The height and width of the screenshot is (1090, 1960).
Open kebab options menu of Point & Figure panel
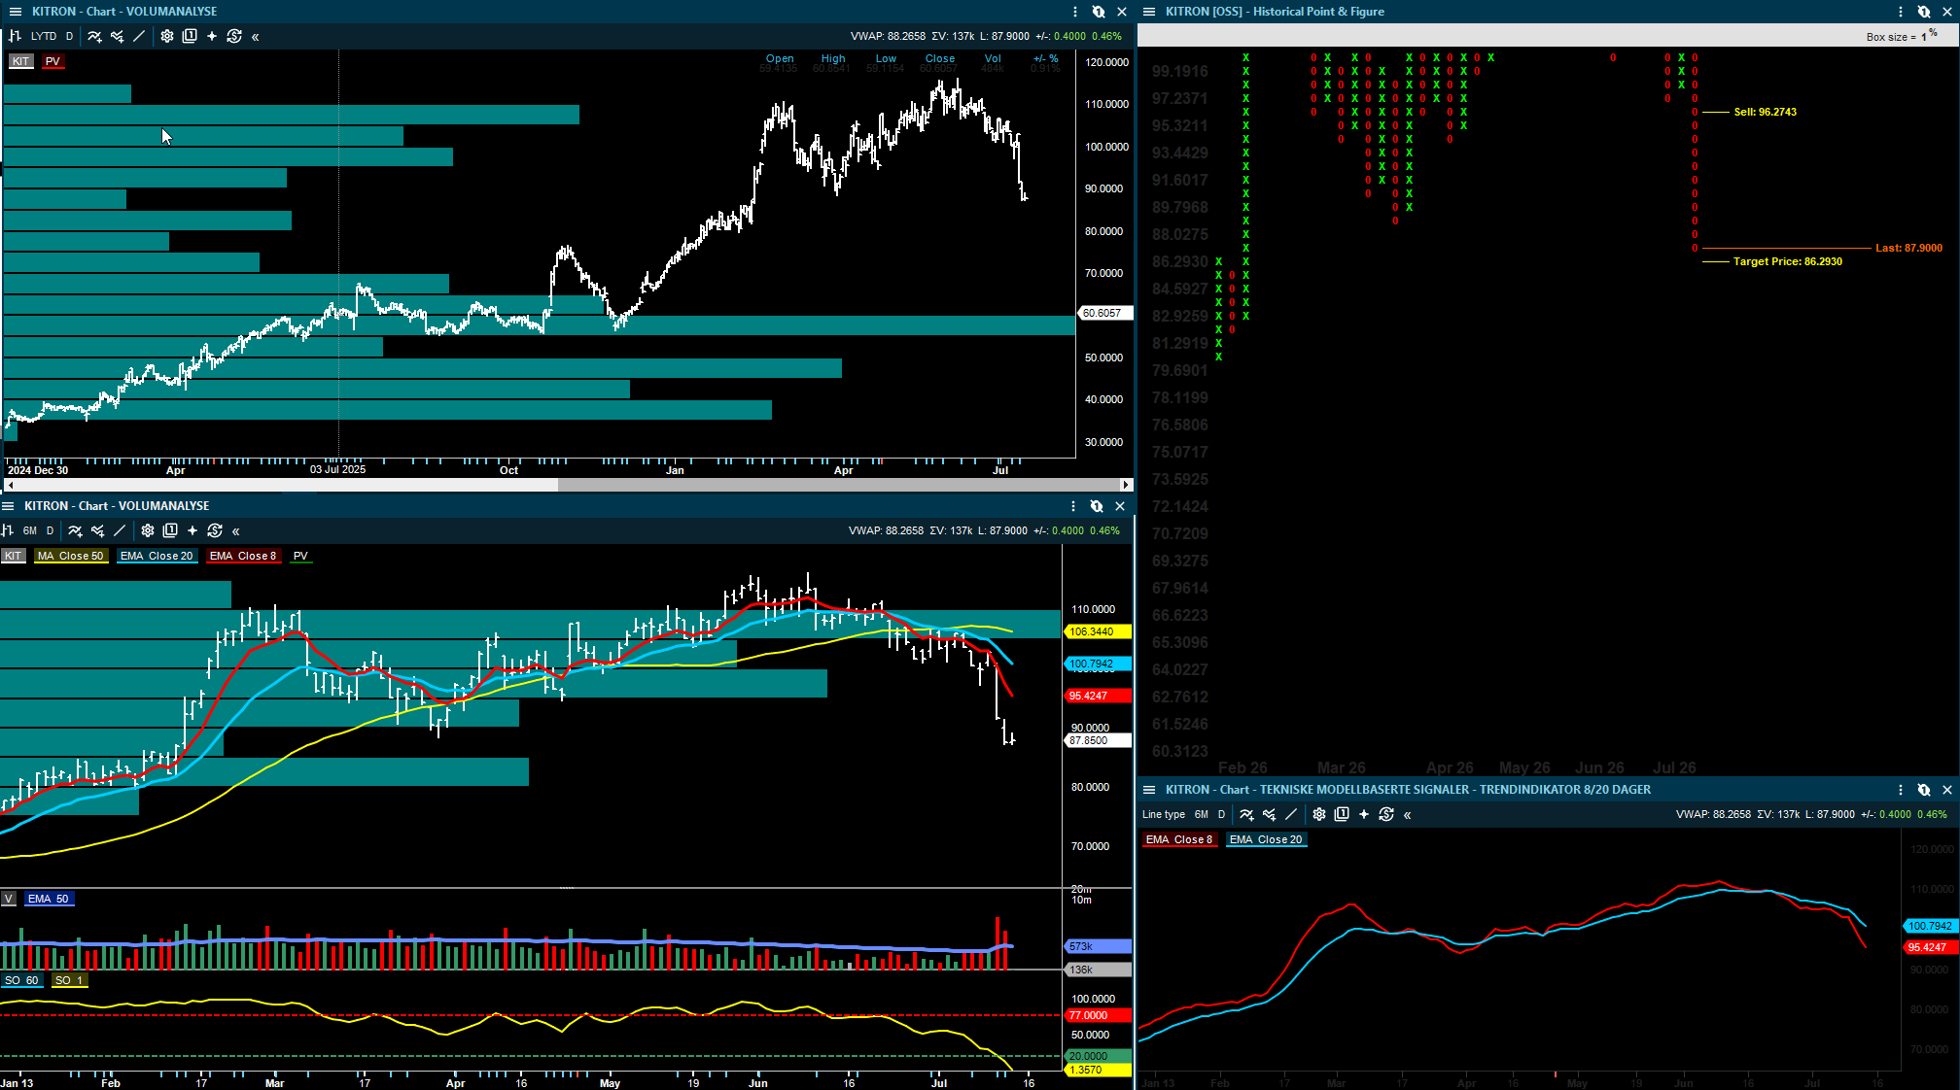(1901, 12)
